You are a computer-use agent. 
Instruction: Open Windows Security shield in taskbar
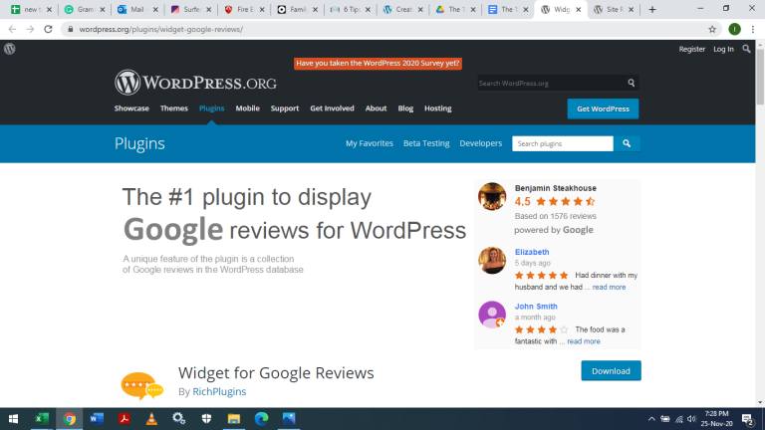206,419
